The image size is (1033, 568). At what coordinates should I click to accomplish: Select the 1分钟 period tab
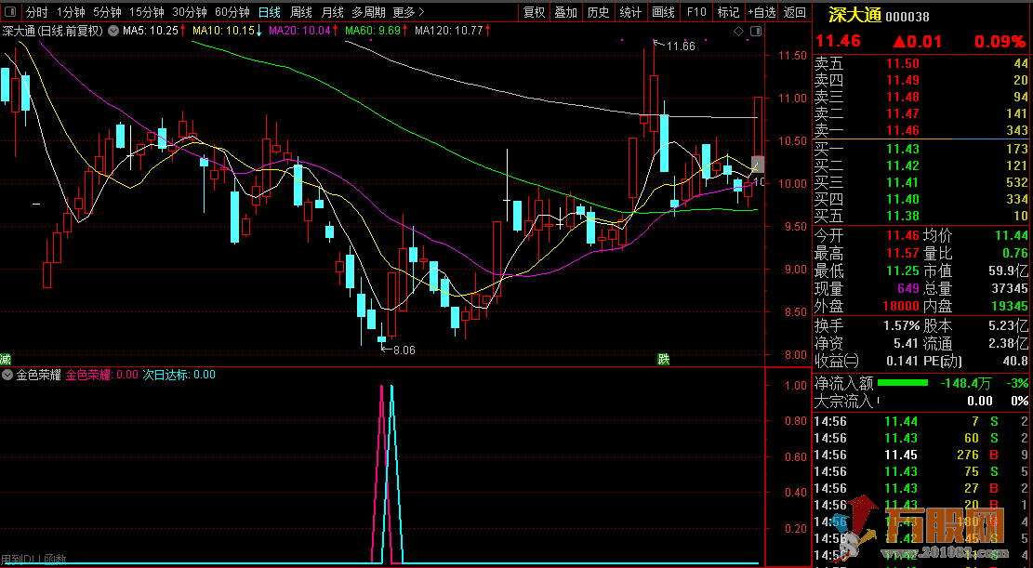click(72, 12)
